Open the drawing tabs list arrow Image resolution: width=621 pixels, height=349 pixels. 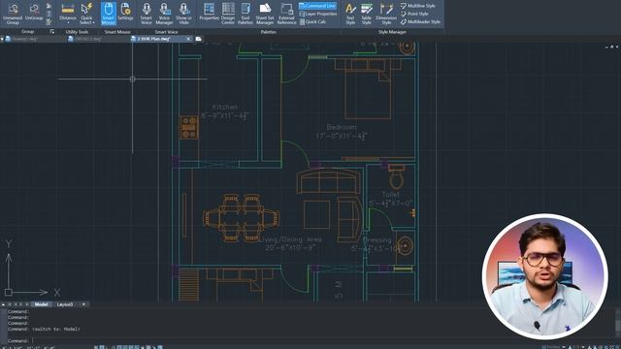[2, 39]
